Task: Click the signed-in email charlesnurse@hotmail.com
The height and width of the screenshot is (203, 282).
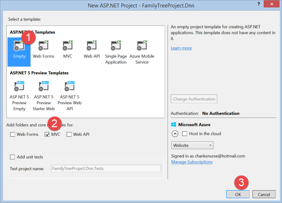Action: [x=220, y=156]
